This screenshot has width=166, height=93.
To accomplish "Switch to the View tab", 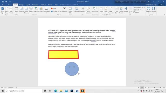I will (56, 5).
